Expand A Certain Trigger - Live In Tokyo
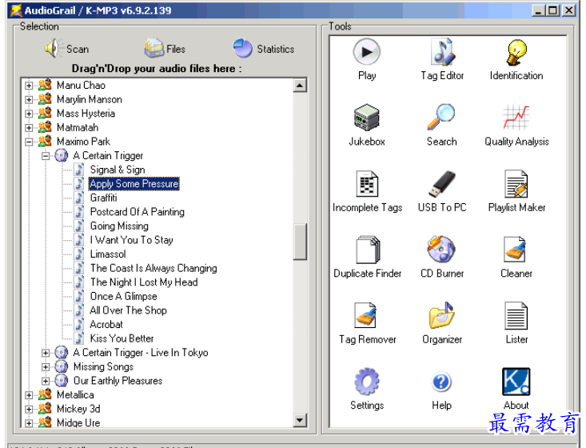The image size is (586, 448). [46, 353]
